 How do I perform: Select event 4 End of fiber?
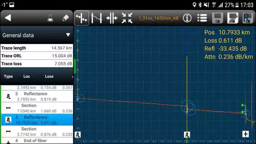[37, 141]
